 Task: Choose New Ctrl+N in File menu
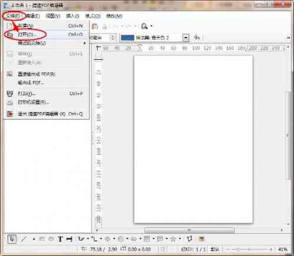(x=45, y=26)
